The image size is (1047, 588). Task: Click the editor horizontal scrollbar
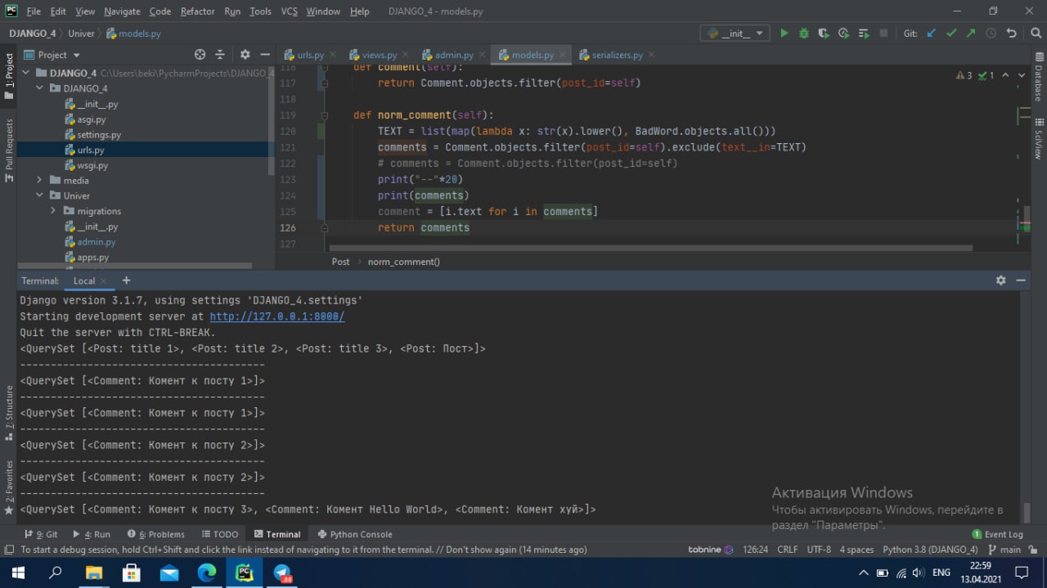(649, 248)
